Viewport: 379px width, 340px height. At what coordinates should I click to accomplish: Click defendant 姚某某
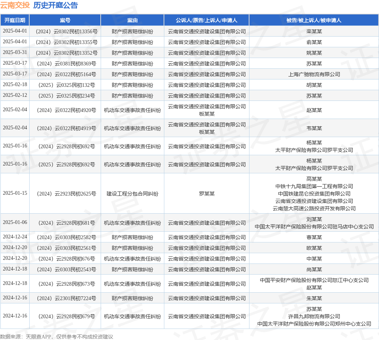tap(314, 53)
